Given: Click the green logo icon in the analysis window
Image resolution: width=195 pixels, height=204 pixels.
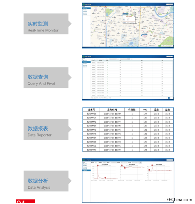Looking at the screenshot, I should coord(84,160).
